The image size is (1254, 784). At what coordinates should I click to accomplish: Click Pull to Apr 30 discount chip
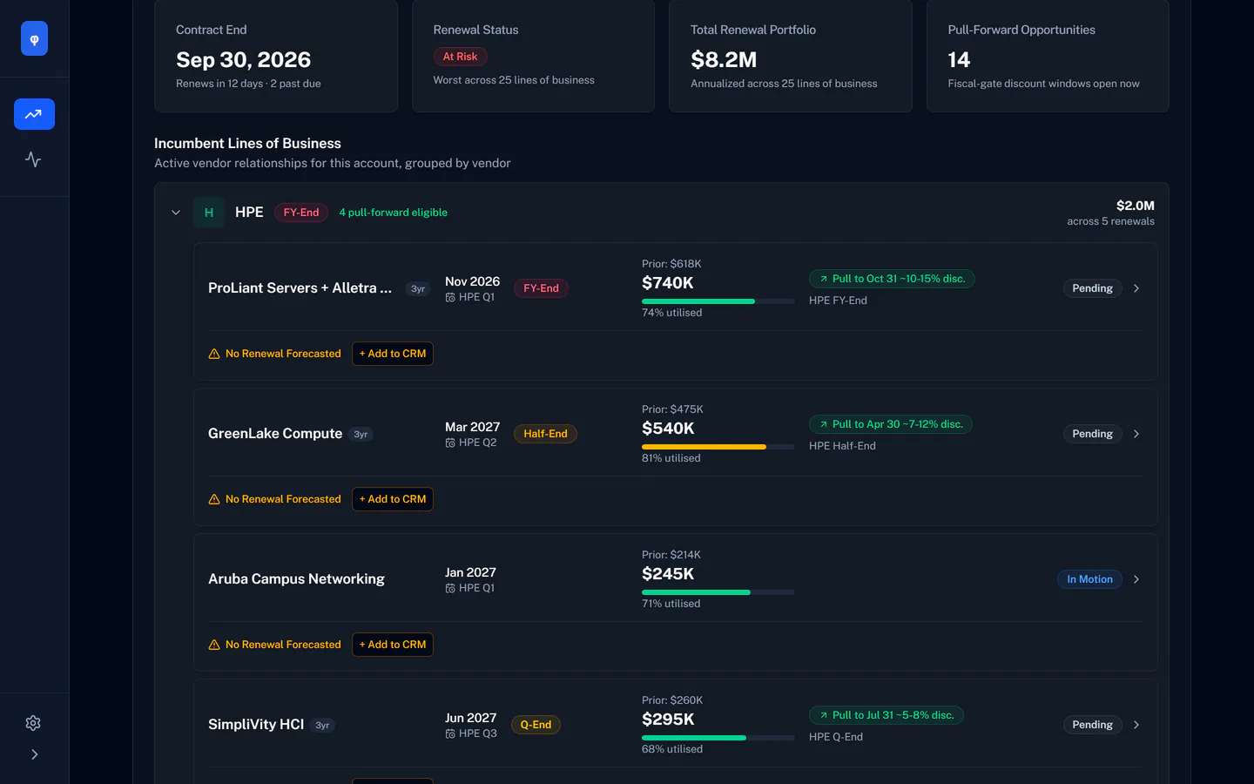[x=891, y=424]
